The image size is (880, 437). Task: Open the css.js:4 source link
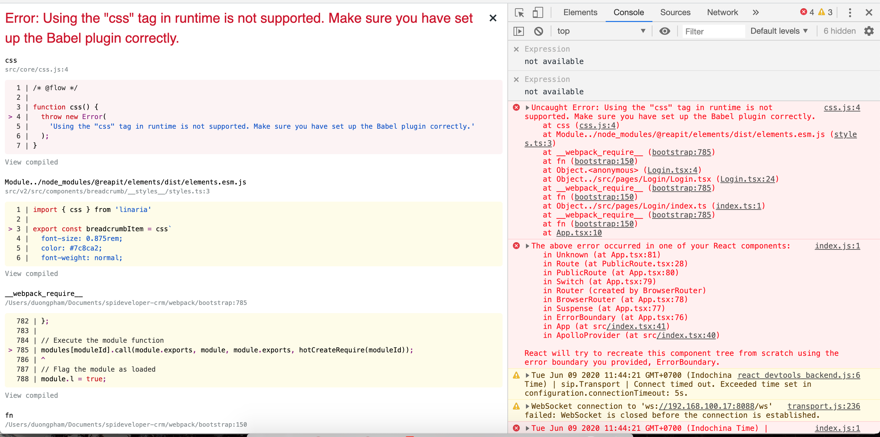tap(842, 107)
